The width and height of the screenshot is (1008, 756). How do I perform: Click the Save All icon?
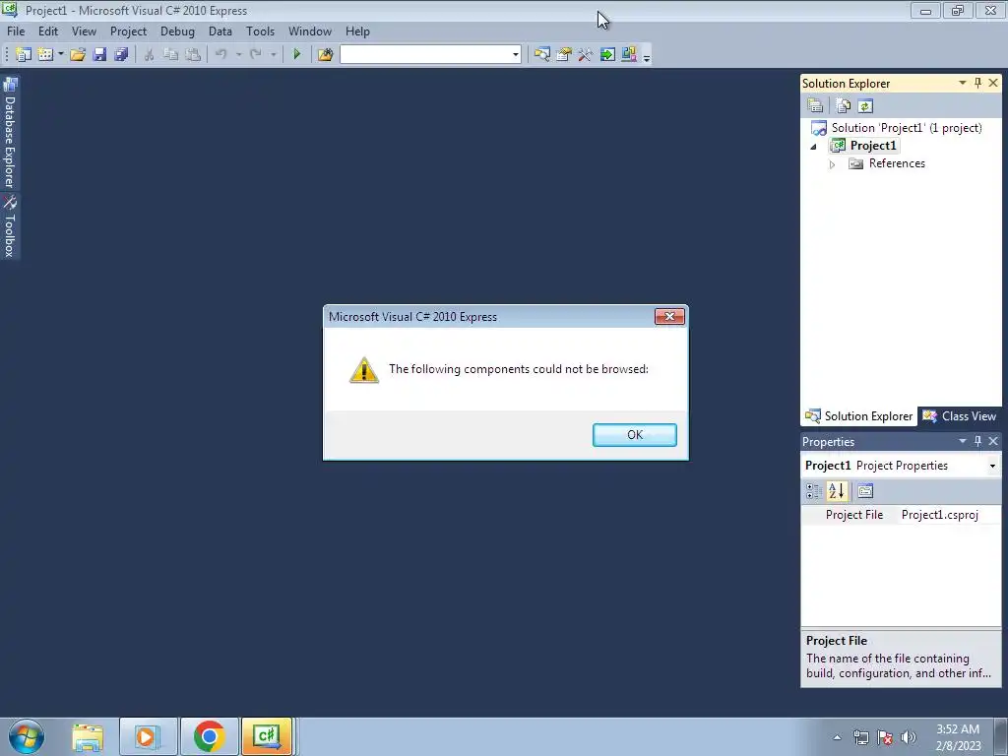click(121, 55)
